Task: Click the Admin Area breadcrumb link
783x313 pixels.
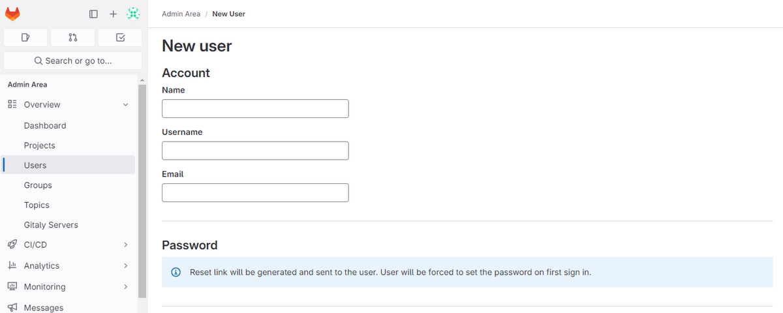Action: [181, 14]
